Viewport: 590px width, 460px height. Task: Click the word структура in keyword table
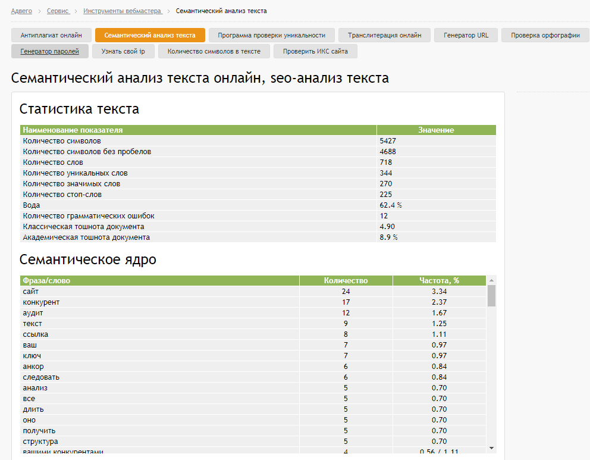[40, 441]
